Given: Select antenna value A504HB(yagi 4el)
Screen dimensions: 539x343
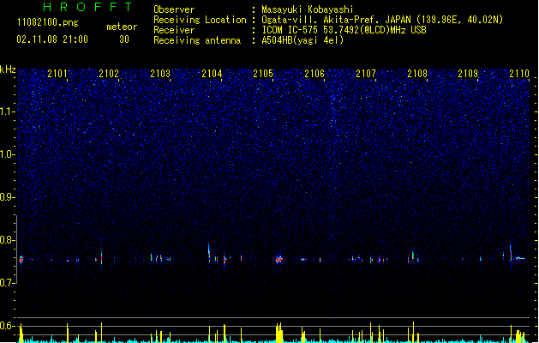Looking at the screenshot, I should coord(302,40).
